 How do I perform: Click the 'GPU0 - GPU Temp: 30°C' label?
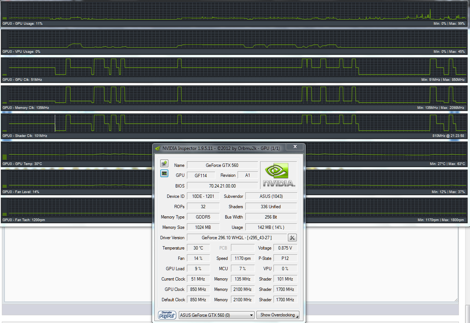(22, 164)
